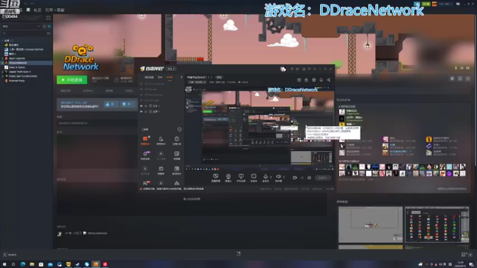Image resolution: width=477 pixels, height=268 pixels.
Task: Switch to the first scene tab in the streaming tool
Action: [x=148, y=77]
